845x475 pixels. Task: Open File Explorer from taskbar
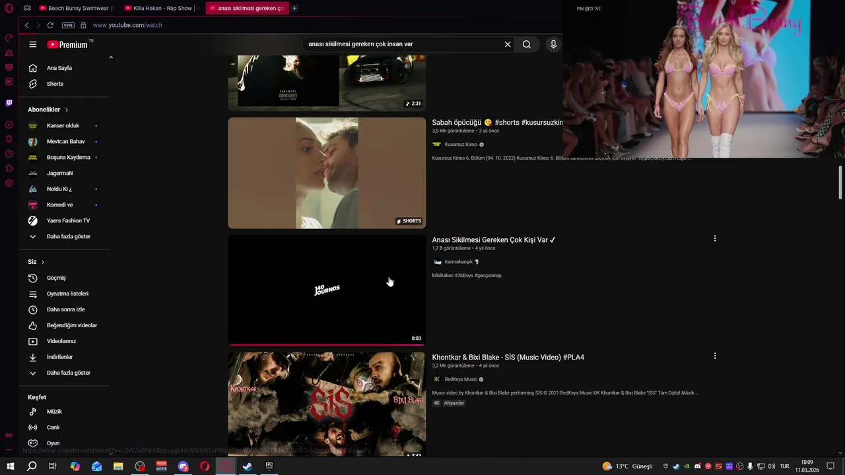(x=118, y=466)
